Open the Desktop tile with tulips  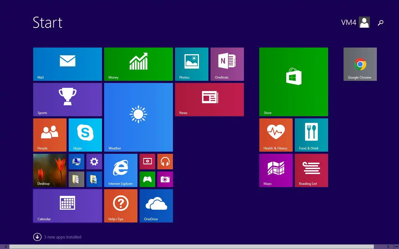50,170
